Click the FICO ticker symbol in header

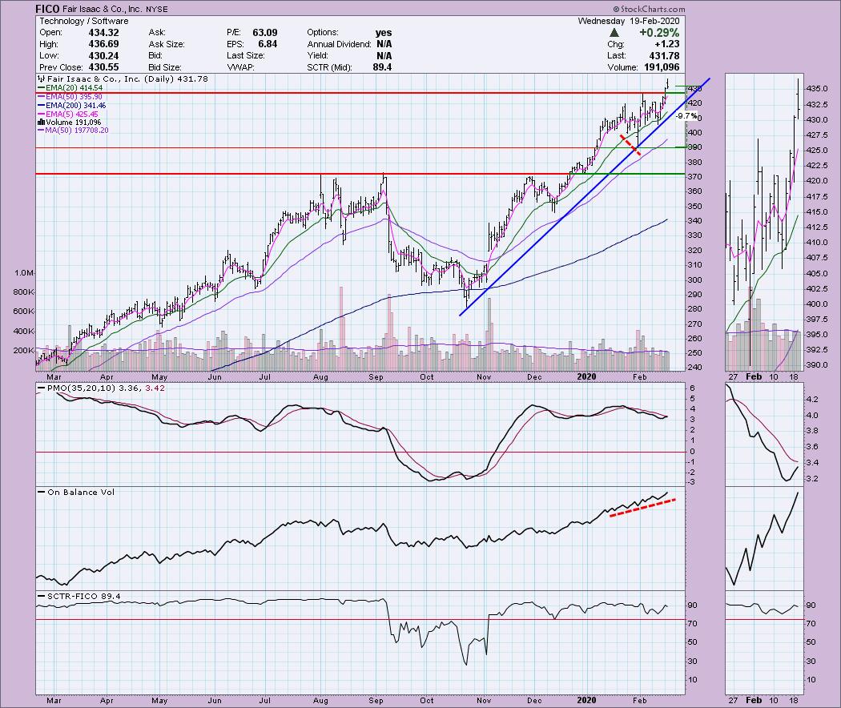[47, 9]
